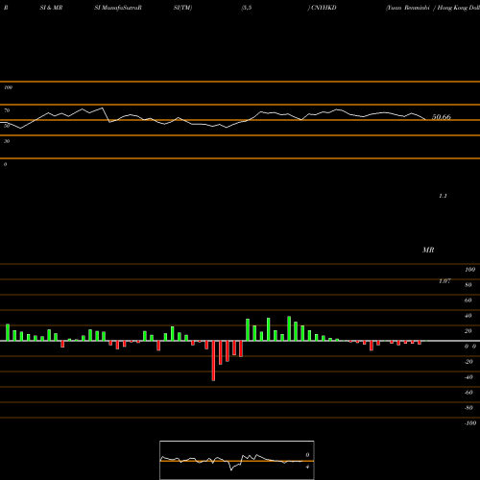Screen dimensions: 480x480
Task: Select the 60 label on MR axis
Action: point(468,300)
